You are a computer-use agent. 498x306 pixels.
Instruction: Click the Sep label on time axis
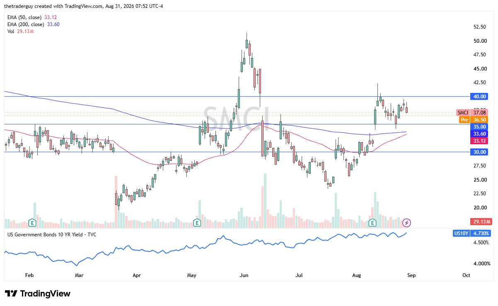pos(411,275)
